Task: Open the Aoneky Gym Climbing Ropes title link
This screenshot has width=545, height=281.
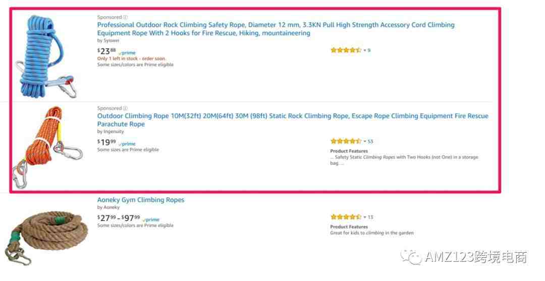Action: pyautogui.click(x=141, y=200)
